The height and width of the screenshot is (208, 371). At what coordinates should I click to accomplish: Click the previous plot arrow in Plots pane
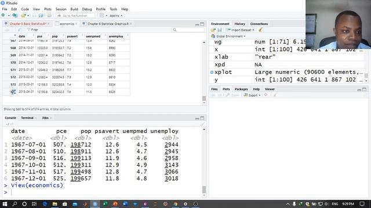pyautogui.click(x=213, y=95)
